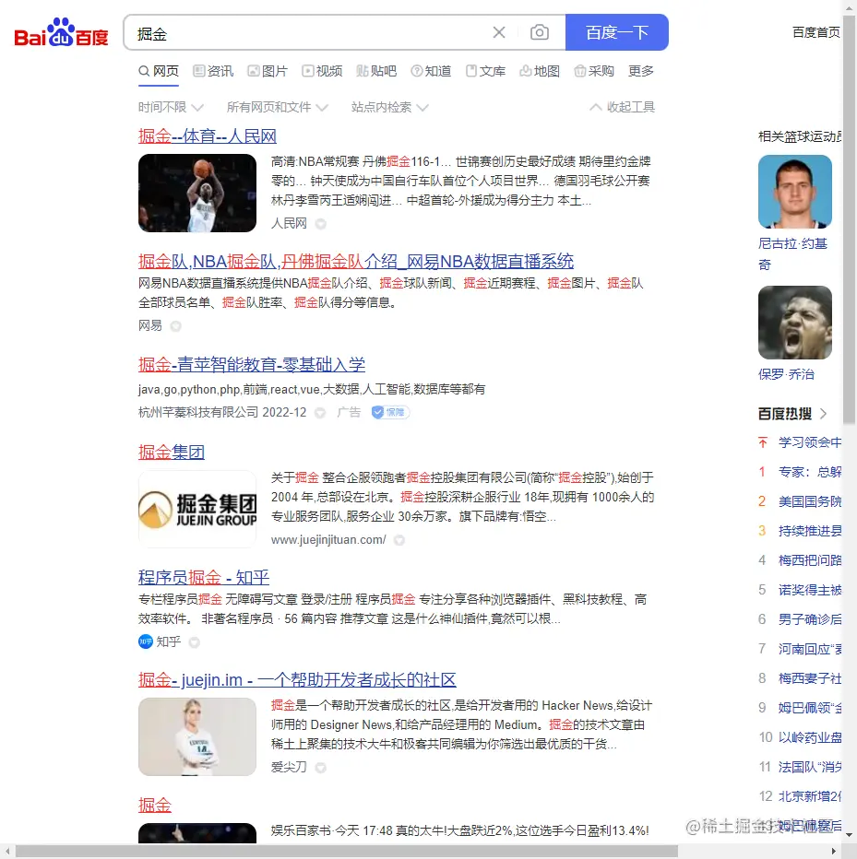
Task: Open the 保罗·乔治 name link
Action: pyautogui.click(x=786, y=374)
